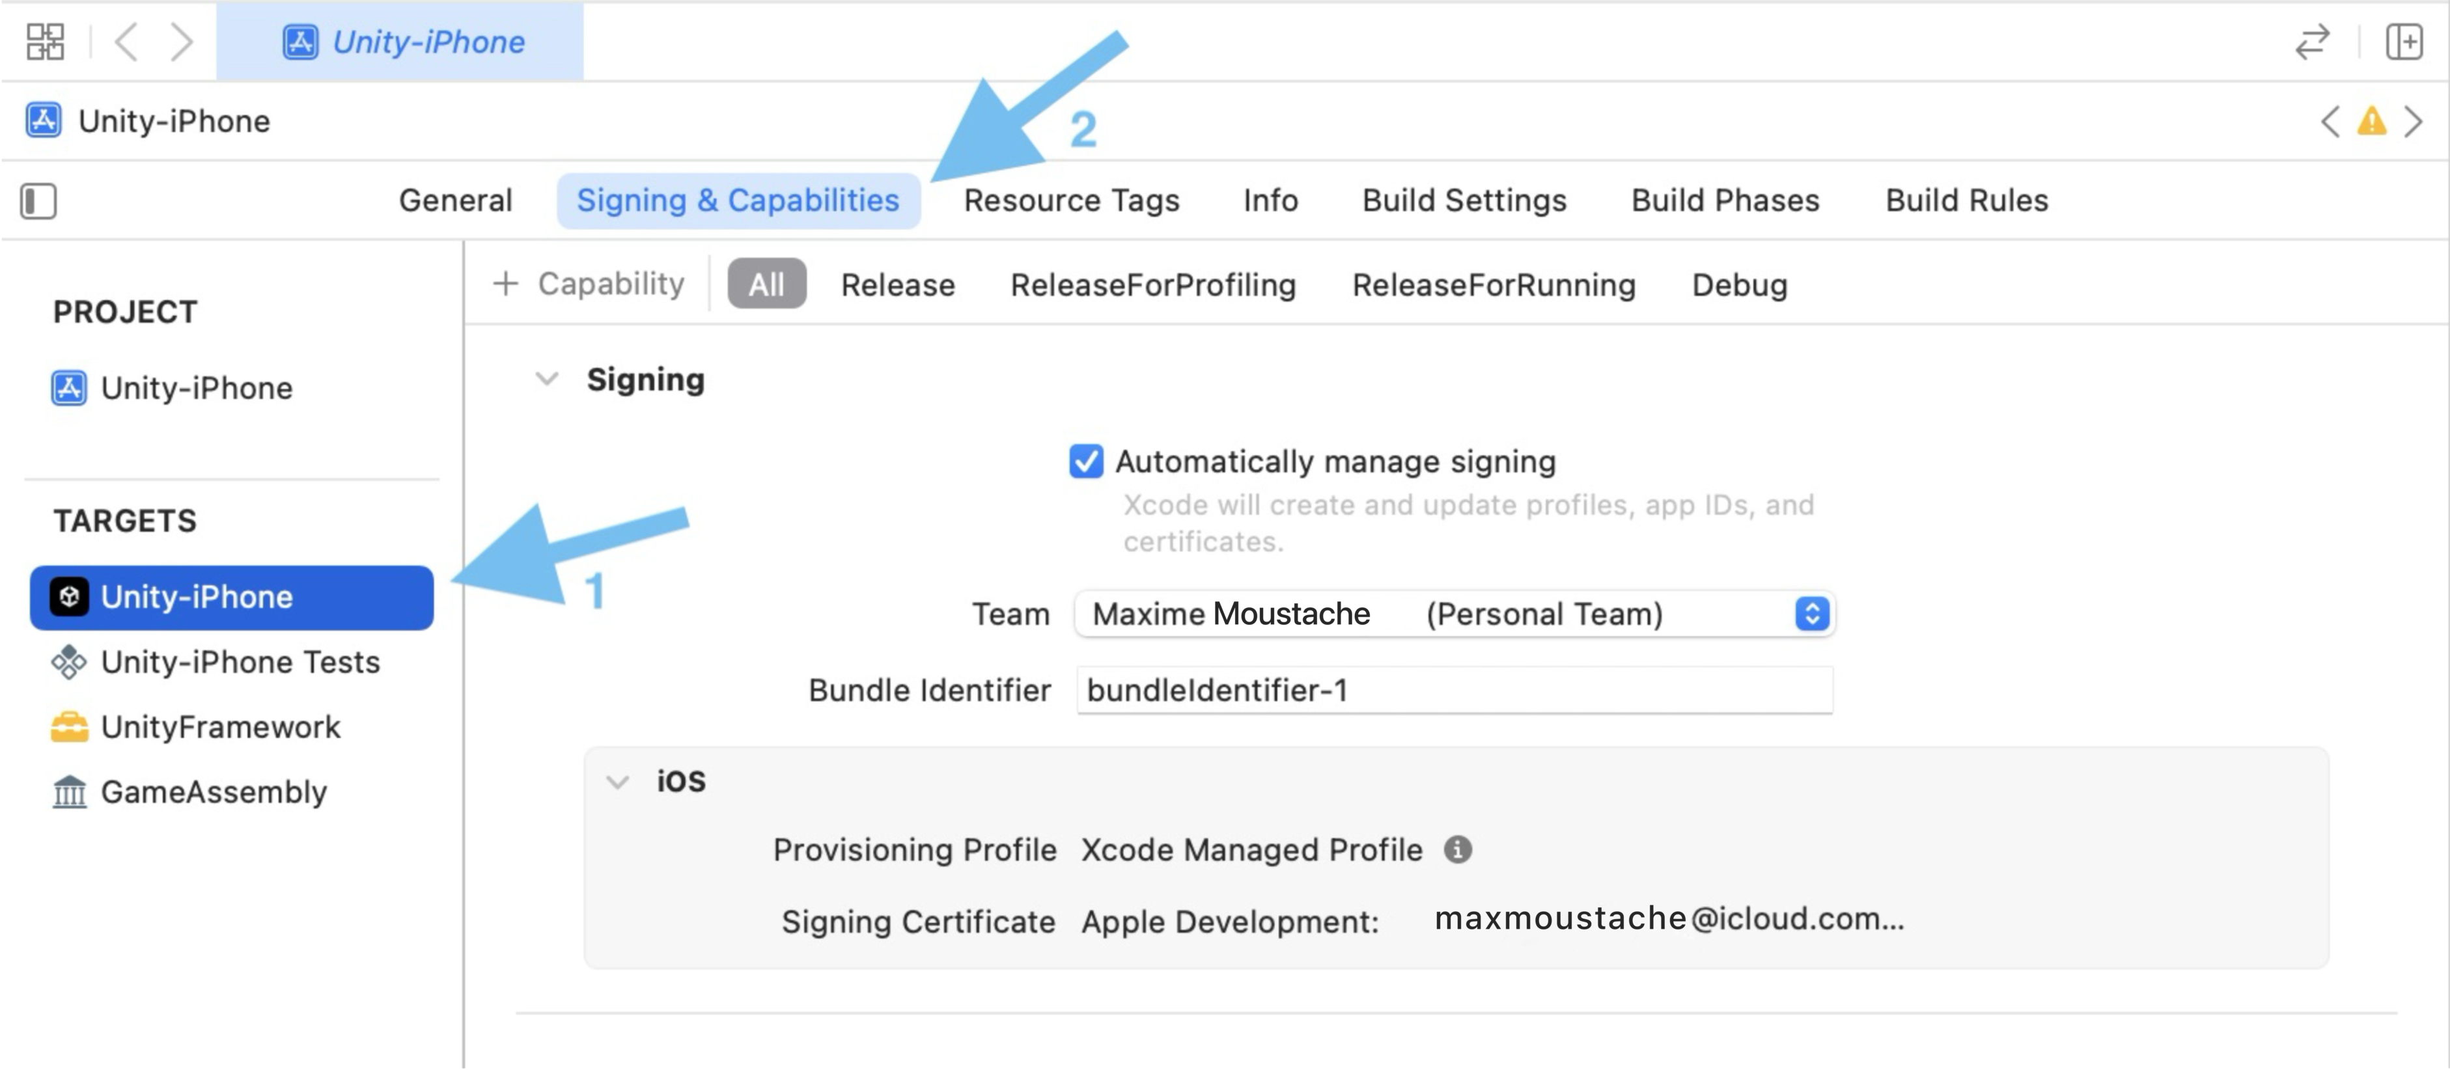This screenshot has width=2450, height=1070.
Task: Click the yellow warning triangle icon
Action: (x=2371, y=122)
